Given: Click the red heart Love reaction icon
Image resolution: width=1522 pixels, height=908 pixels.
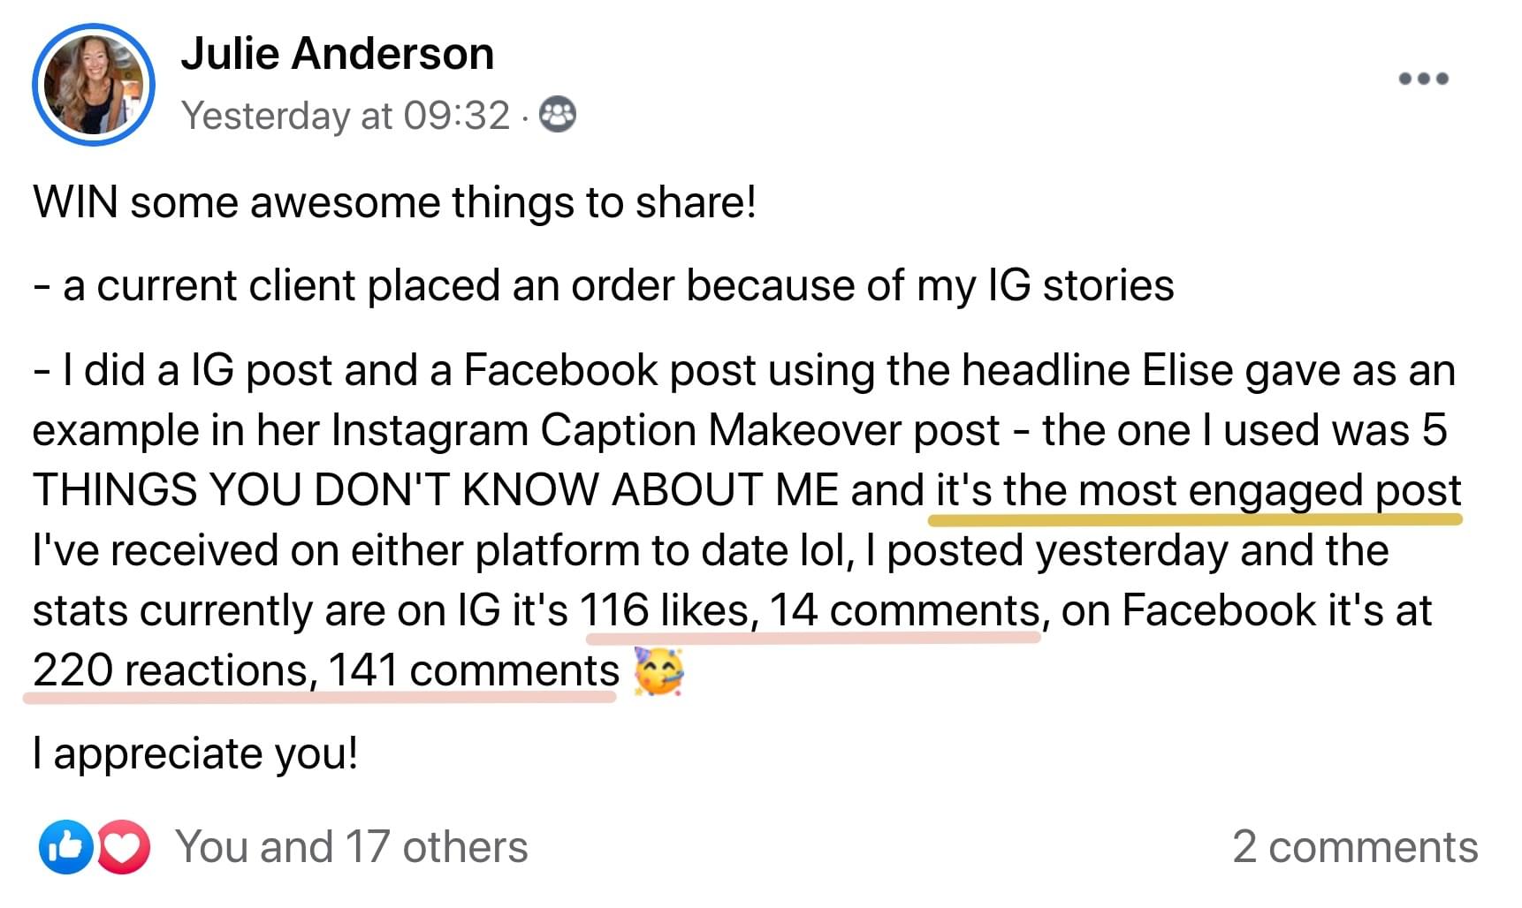Looking at the screenshot, I should click(x=124, y=847).
